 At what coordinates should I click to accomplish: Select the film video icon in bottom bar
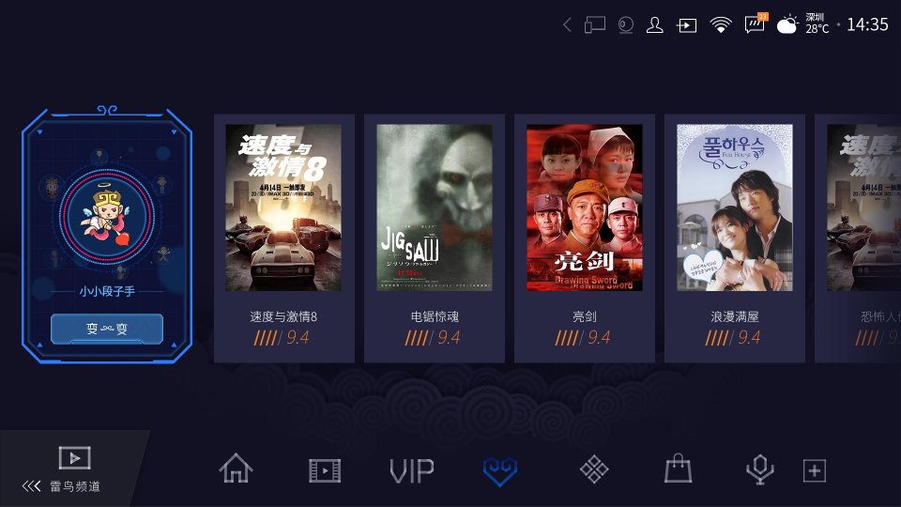coord(325,470)
